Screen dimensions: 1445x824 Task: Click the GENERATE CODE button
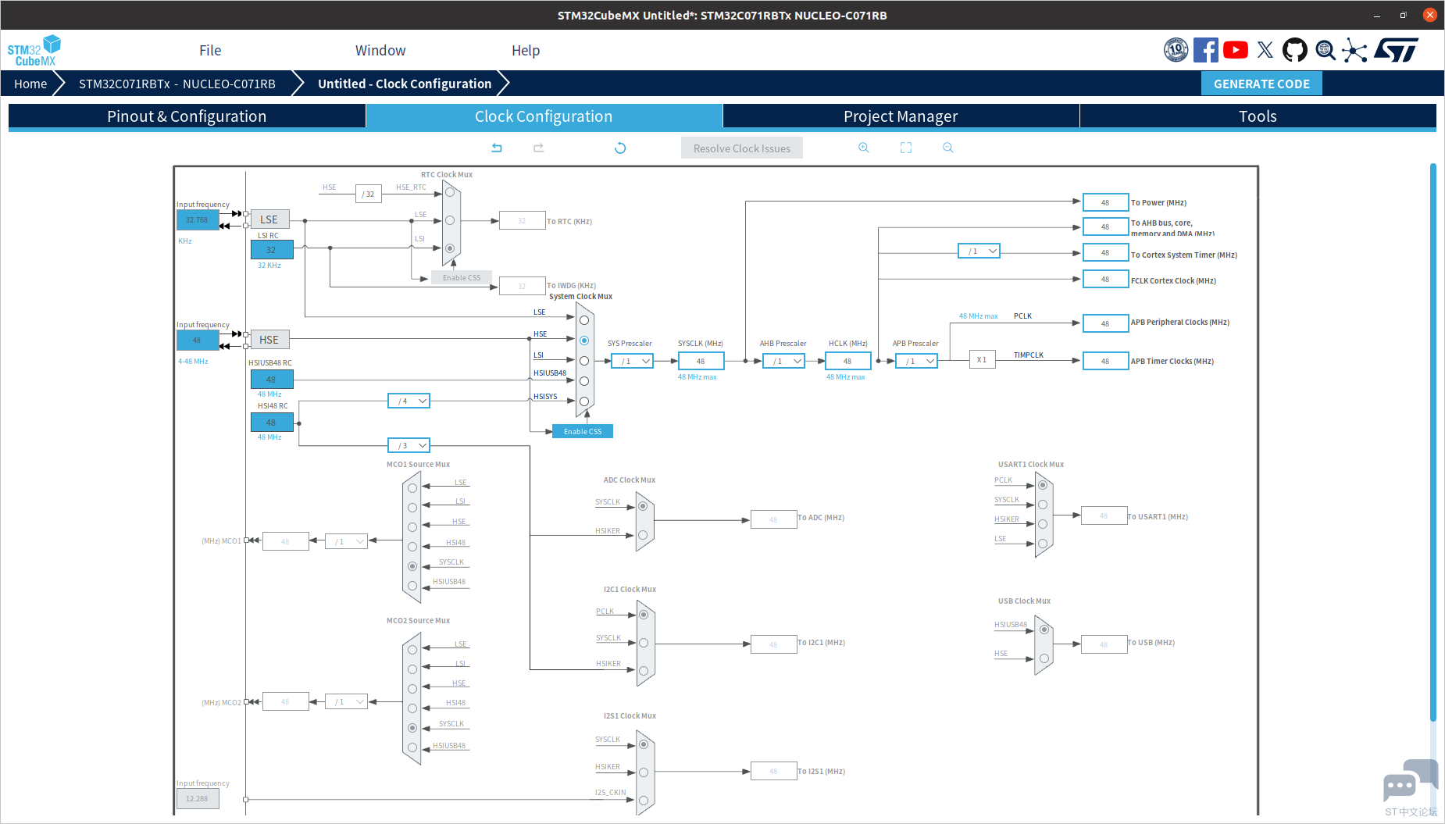tap(1261, 84)
